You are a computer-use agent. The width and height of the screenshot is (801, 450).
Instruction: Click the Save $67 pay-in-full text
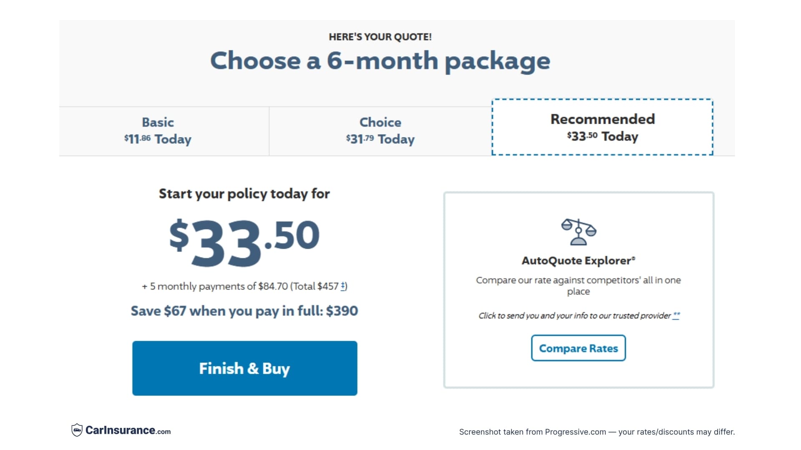pyautogui.click(x=244, y=310)
